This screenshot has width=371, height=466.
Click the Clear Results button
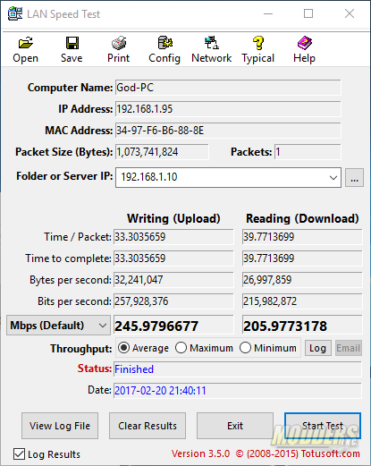(148, 426)
